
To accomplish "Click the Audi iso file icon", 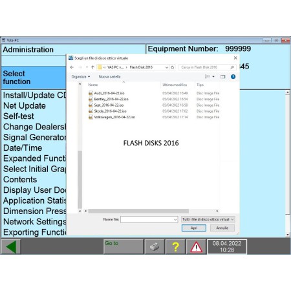I will (91, 93).
